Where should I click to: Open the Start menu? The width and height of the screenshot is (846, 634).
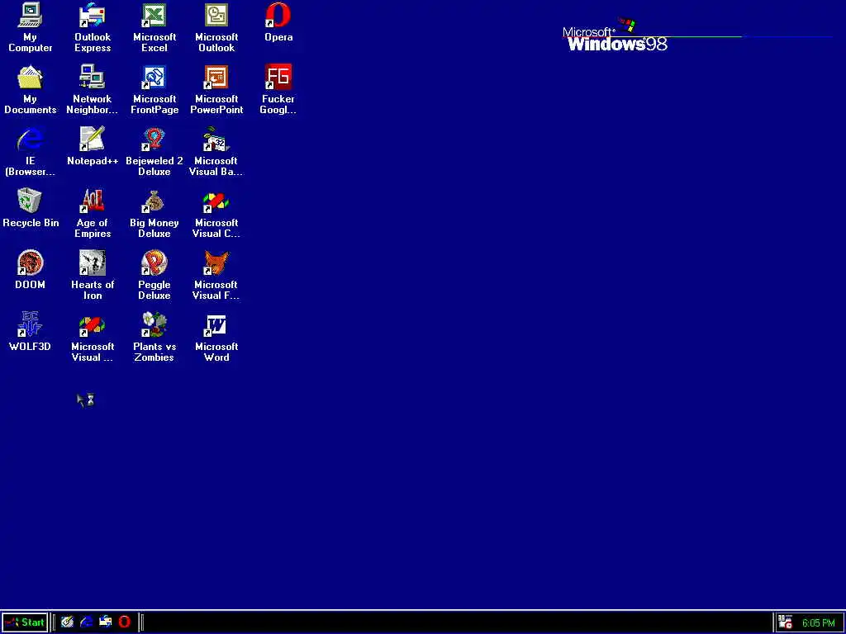click(25, 622)
